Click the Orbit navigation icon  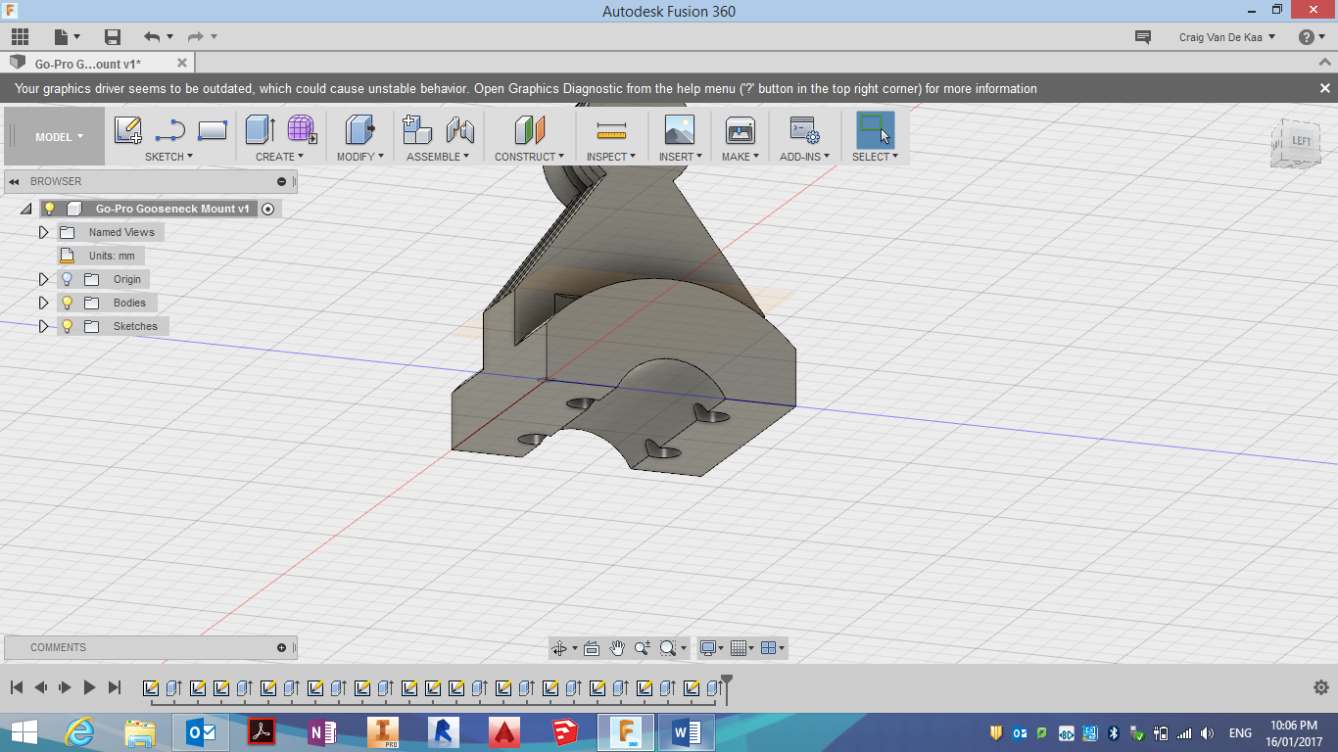(559, 647)
